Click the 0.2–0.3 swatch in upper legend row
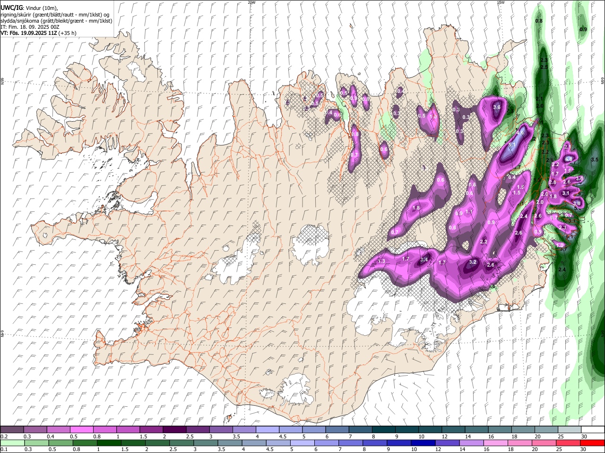The image size is (605, 453). 12,429
